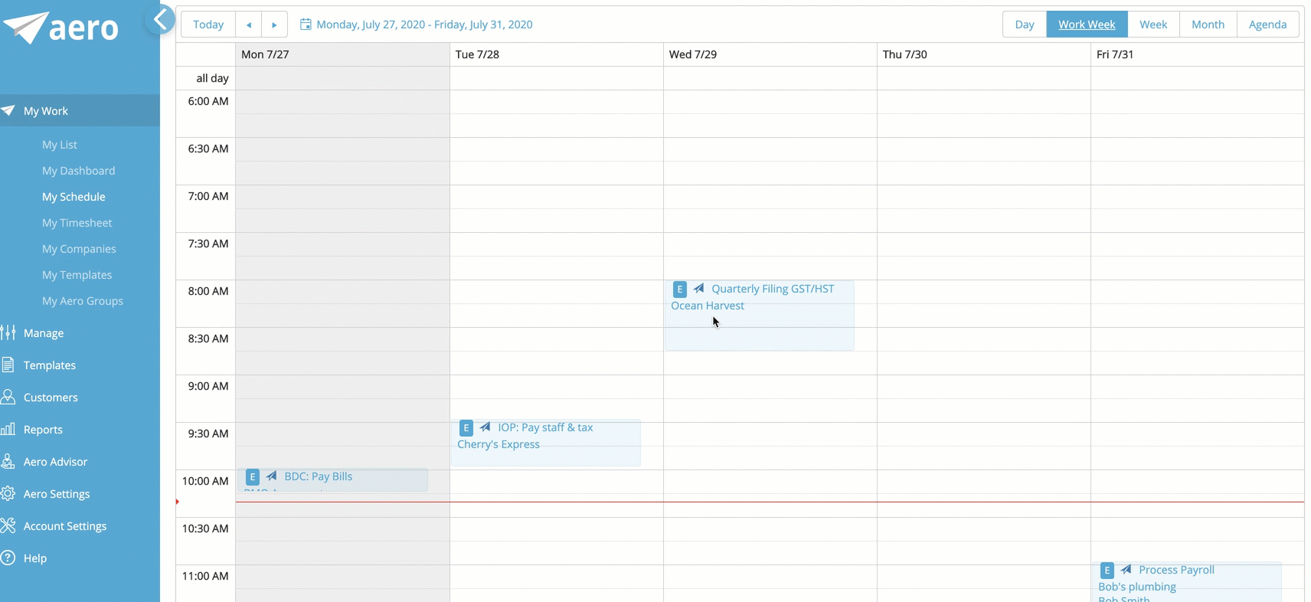Click the Aero logo
The width and height of the screenshot is (1311, 602).
coord(60,28)
